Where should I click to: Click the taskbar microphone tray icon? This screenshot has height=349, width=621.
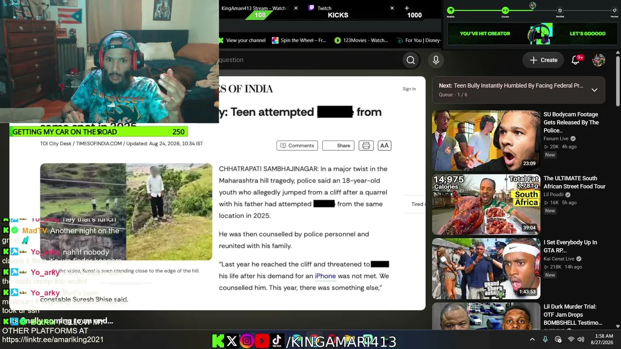[x=545, y=339]
